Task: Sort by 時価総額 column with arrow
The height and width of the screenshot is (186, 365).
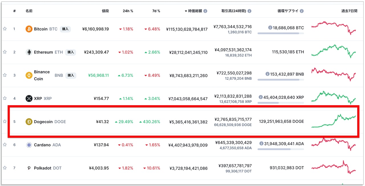Action: click(193, 11)
